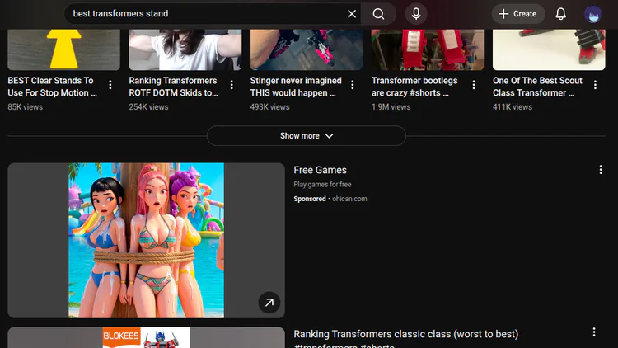Image resolution: width=618 pixels, height=348 pixels.
Task: Open 'Ranking Transformers ROTF DOTM Skids' title
Action: click(x=173, y=87)
